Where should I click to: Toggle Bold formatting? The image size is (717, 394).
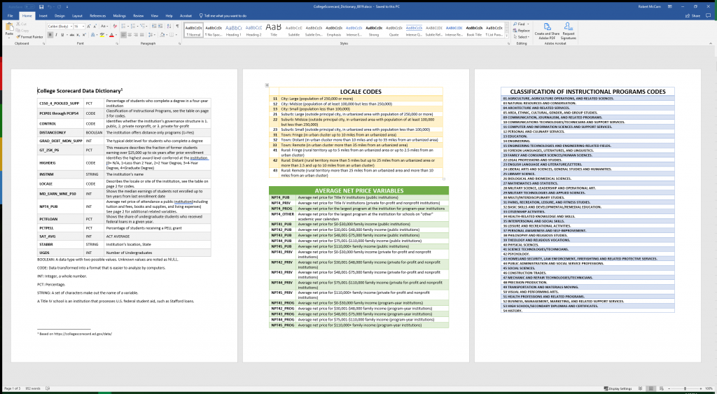click(x=50, y=35)
